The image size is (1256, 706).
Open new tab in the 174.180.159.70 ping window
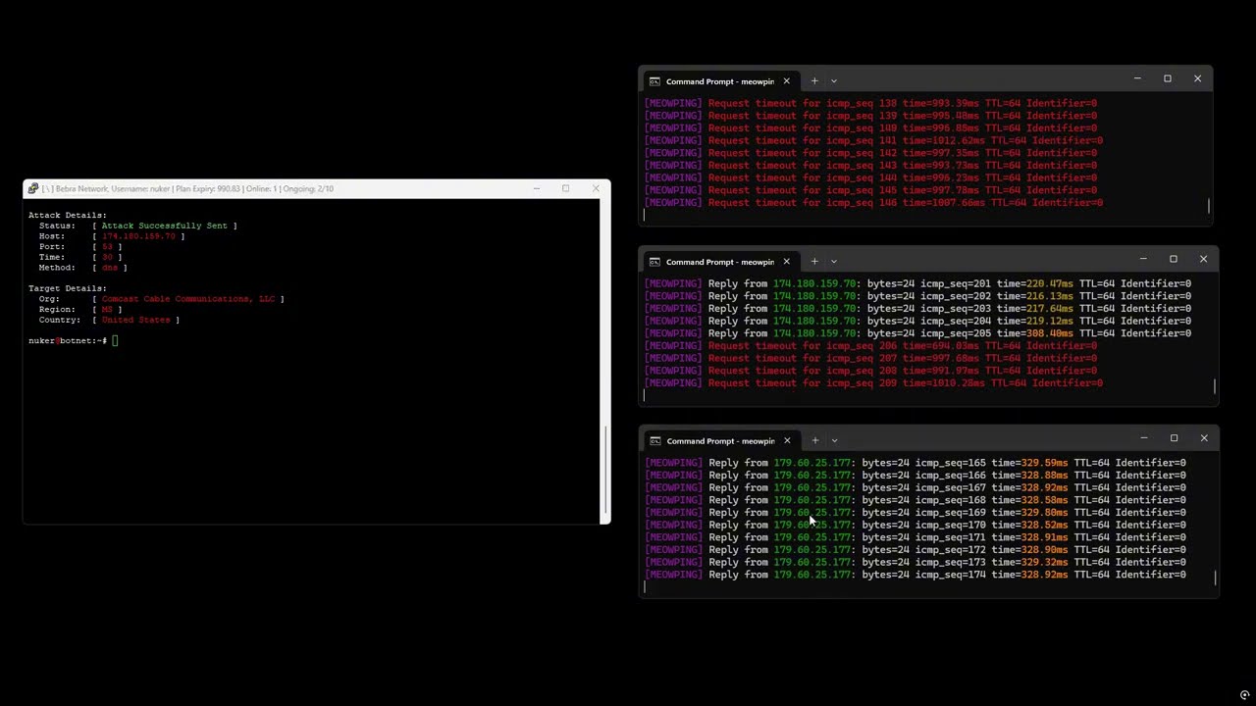point(814,262)
